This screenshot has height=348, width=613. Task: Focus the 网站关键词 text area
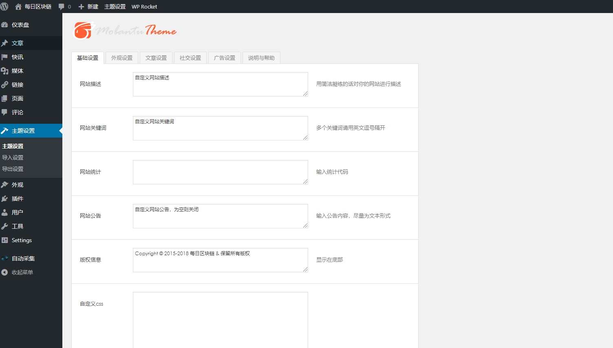tap(221, 128)
